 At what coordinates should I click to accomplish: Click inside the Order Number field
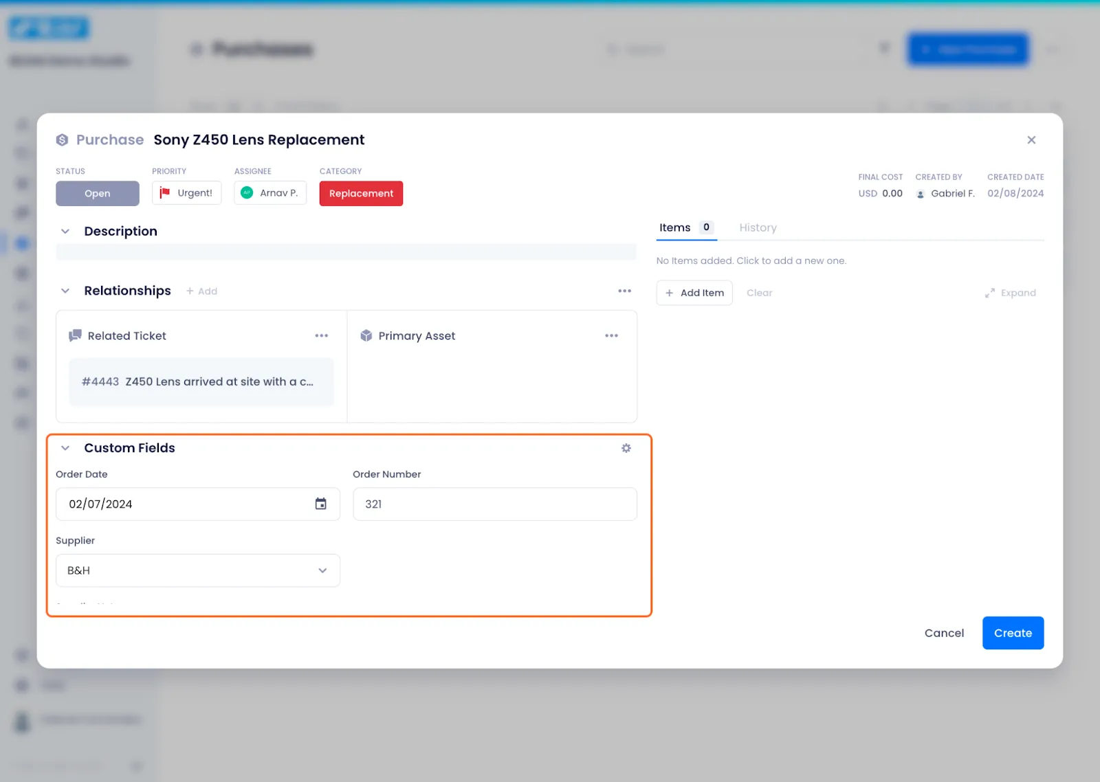494,504
